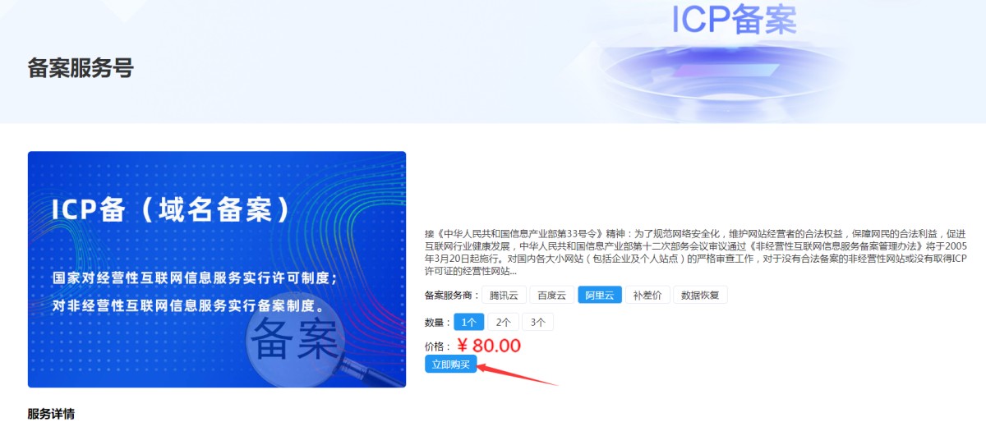Viewport: 986px width, 422px height.
Task: Open the 服务详情 section heading
Action: [51, 413]
